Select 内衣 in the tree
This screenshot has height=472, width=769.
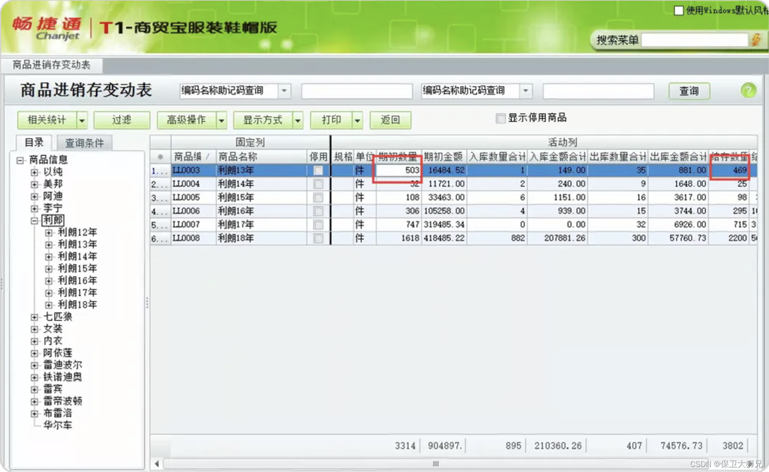tap(53, 341)
